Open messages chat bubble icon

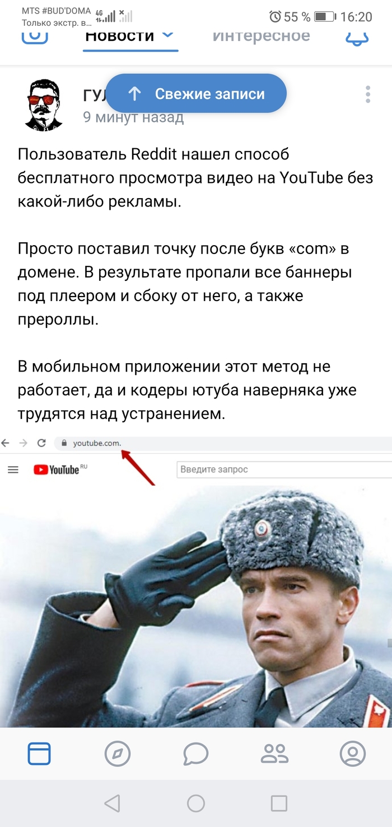(196, 754)
